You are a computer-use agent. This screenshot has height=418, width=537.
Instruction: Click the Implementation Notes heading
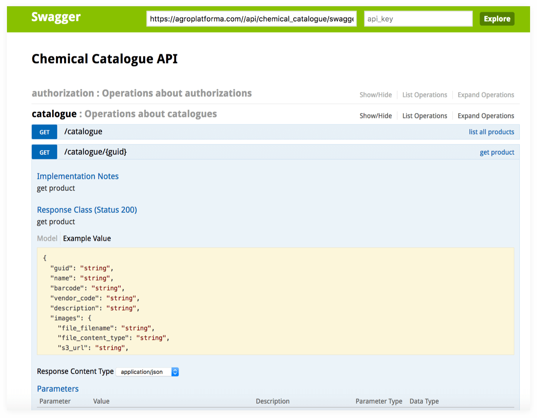(78, 176)
